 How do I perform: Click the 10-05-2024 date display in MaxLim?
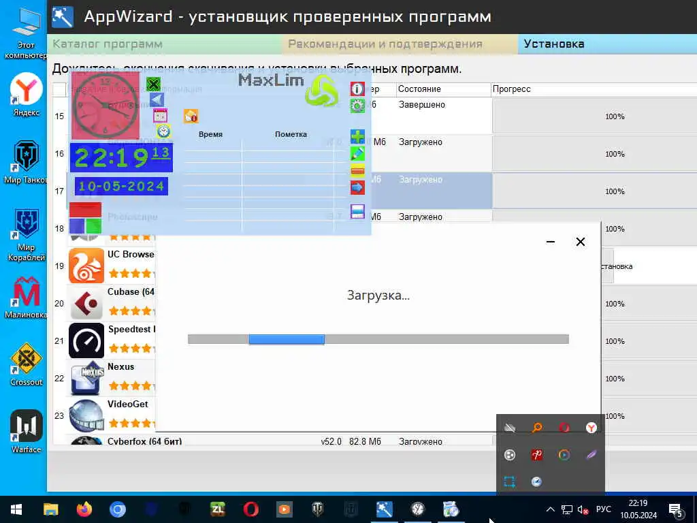121,186
